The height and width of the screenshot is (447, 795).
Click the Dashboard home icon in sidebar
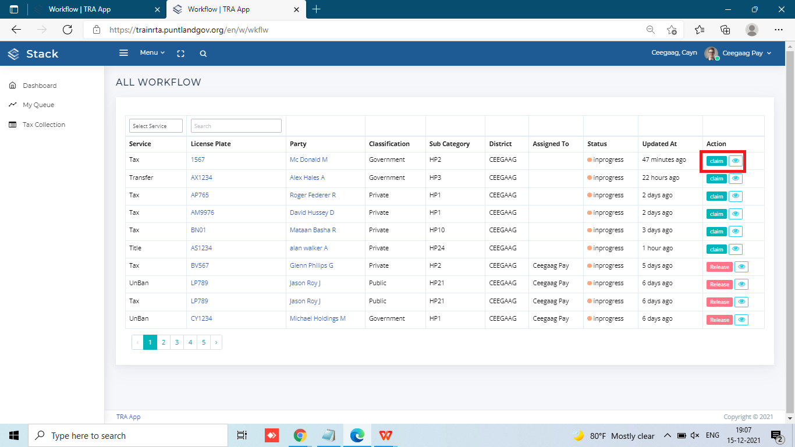(13, 86)
